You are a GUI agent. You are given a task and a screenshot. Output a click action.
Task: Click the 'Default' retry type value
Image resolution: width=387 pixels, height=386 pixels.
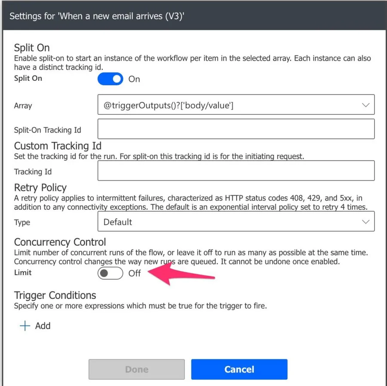point(118,222)
